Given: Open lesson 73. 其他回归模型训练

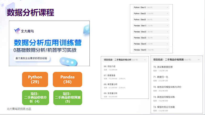Looking at the screenshot, I should tap(164, 97).
